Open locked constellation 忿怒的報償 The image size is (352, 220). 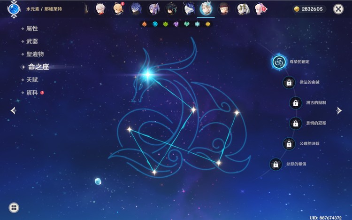pyautogui.click(x=275, y=164)
